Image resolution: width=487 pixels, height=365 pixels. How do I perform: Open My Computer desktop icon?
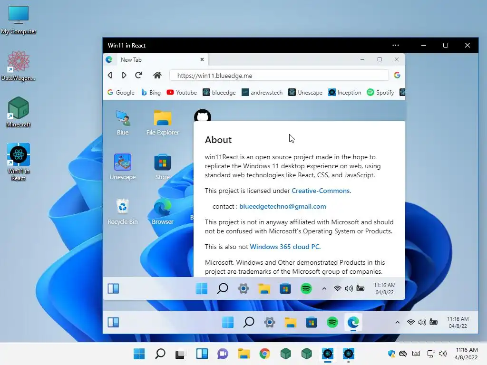tap(19, 19)
